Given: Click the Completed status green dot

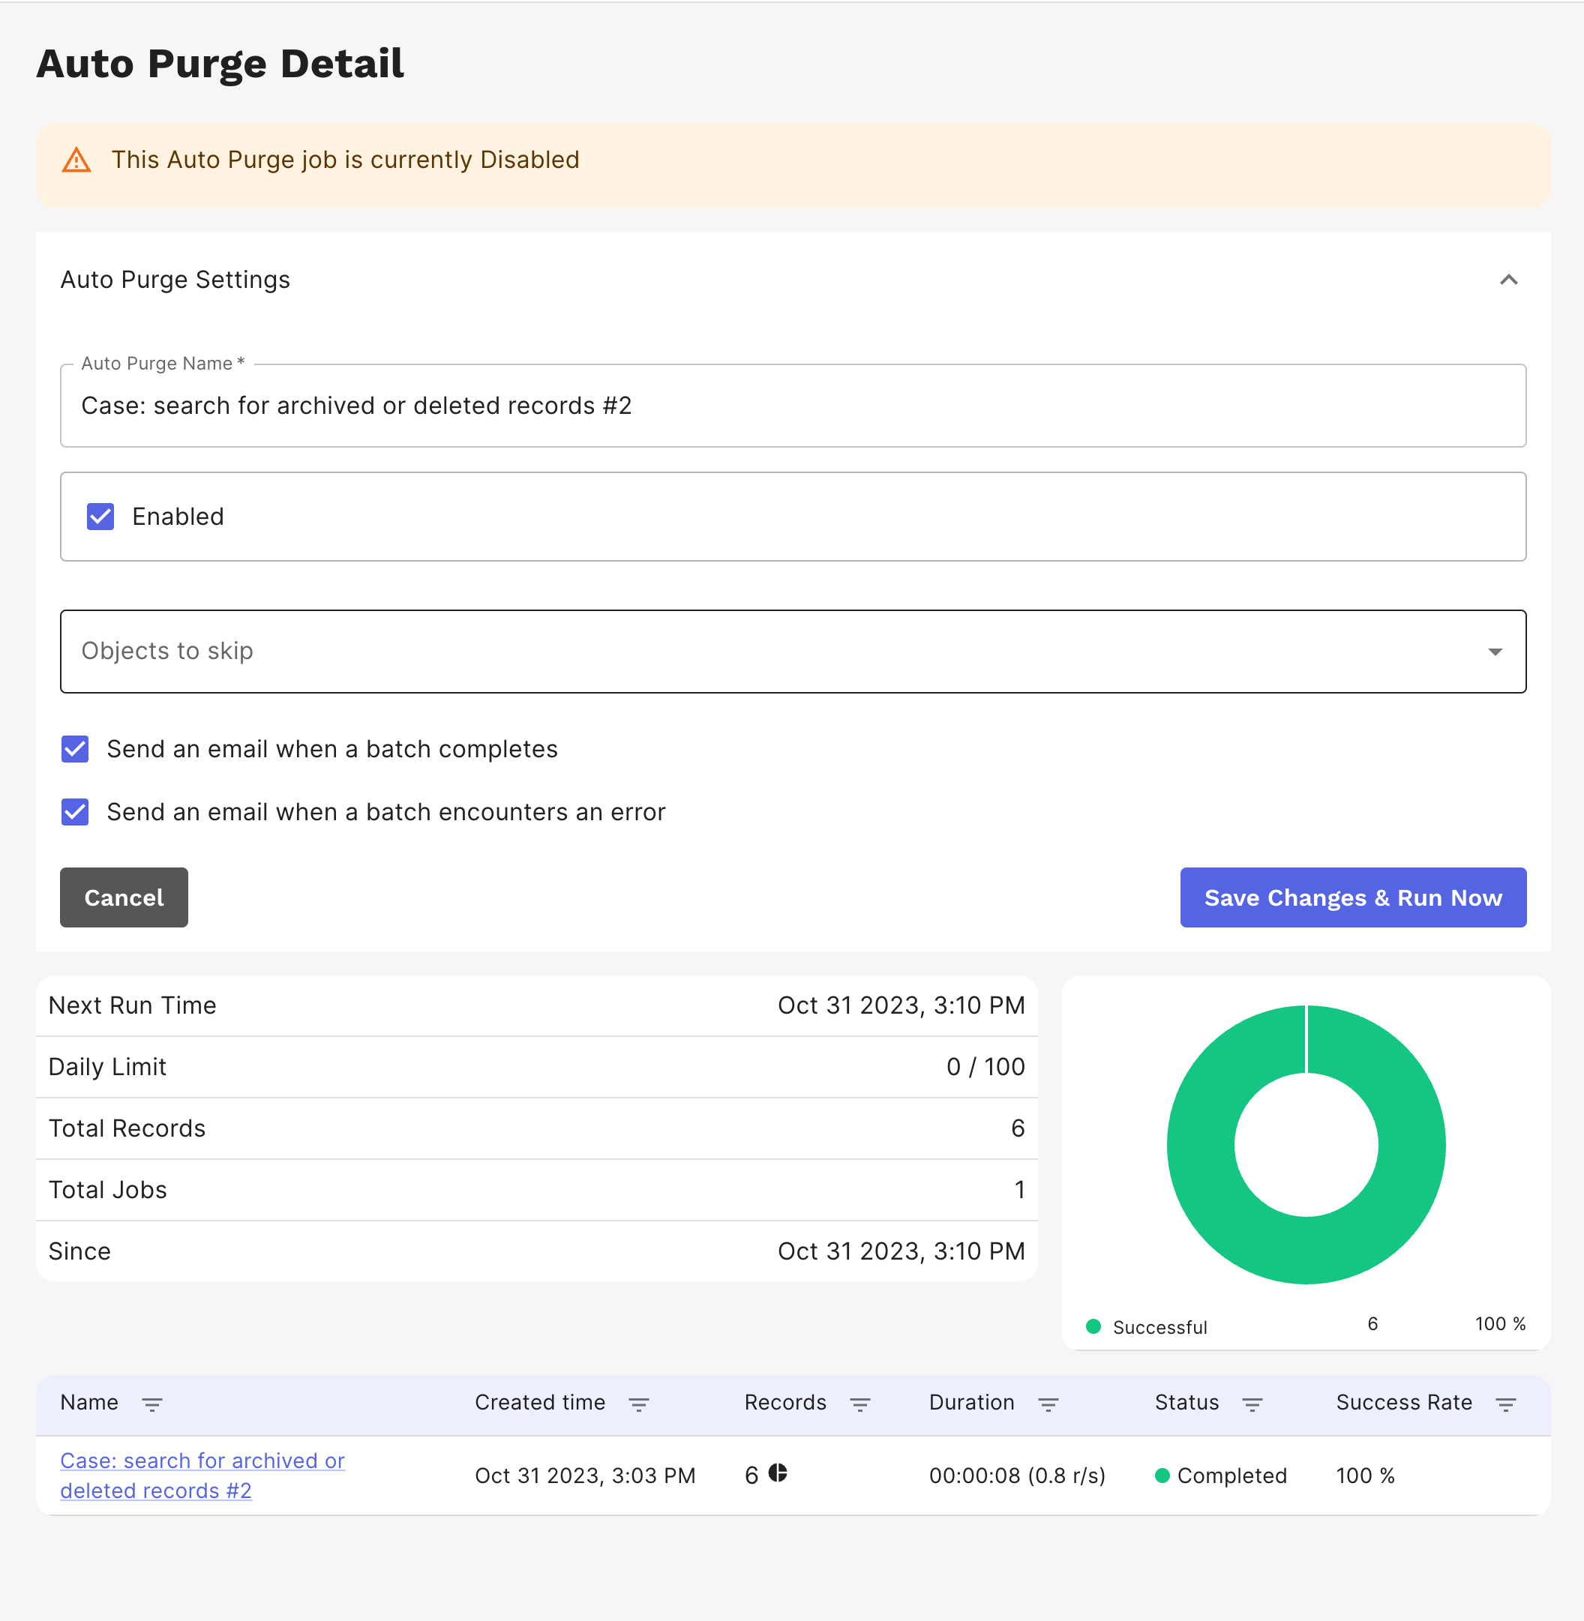Looking at the screenshot, I should (1162, 1476).
